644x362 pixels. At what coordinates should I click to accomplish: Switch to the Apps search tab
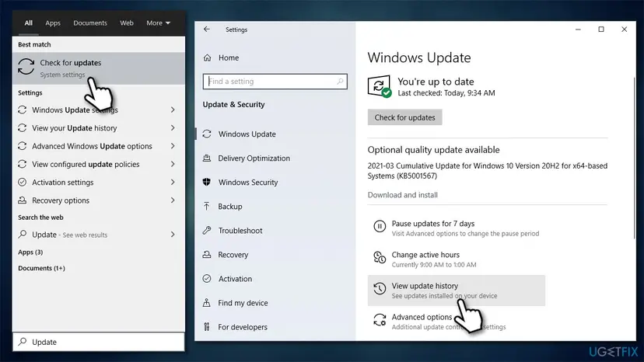click(x=53, y=23)
